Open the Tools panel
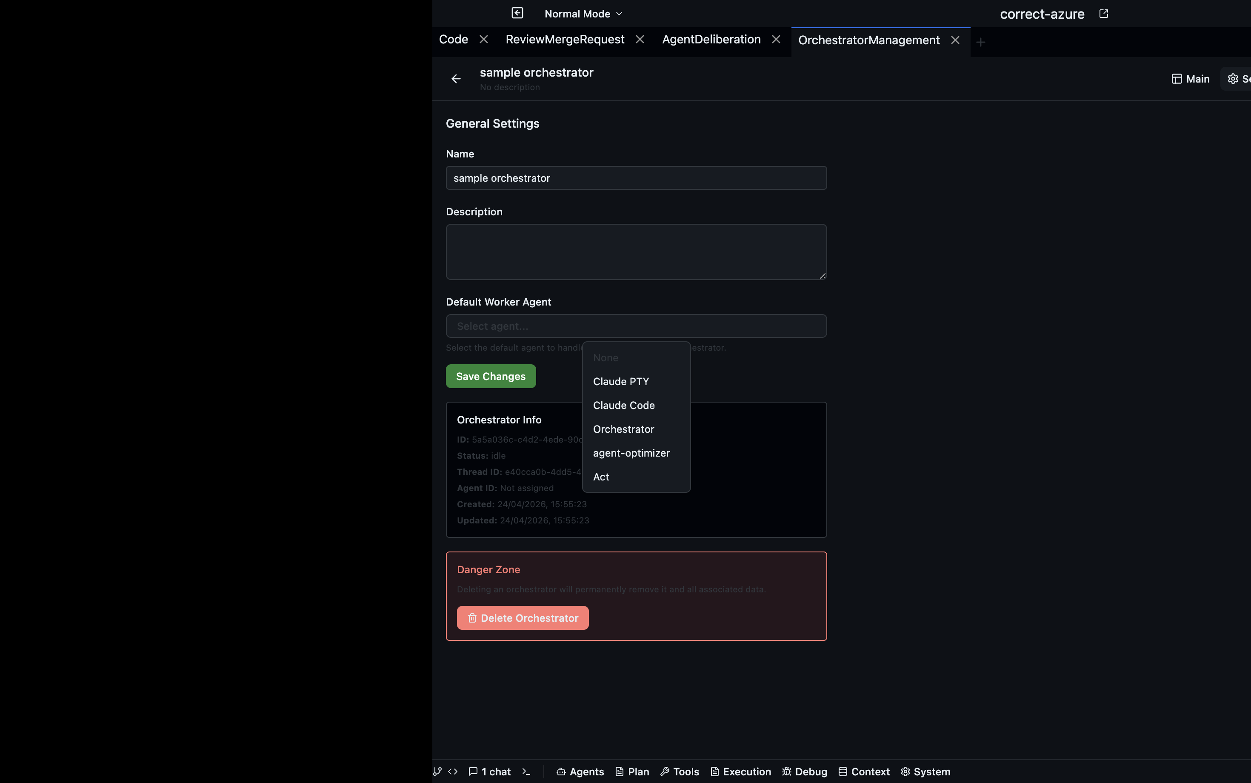The width and height of the screenshot is (1251, 783). tap(680, 771)
